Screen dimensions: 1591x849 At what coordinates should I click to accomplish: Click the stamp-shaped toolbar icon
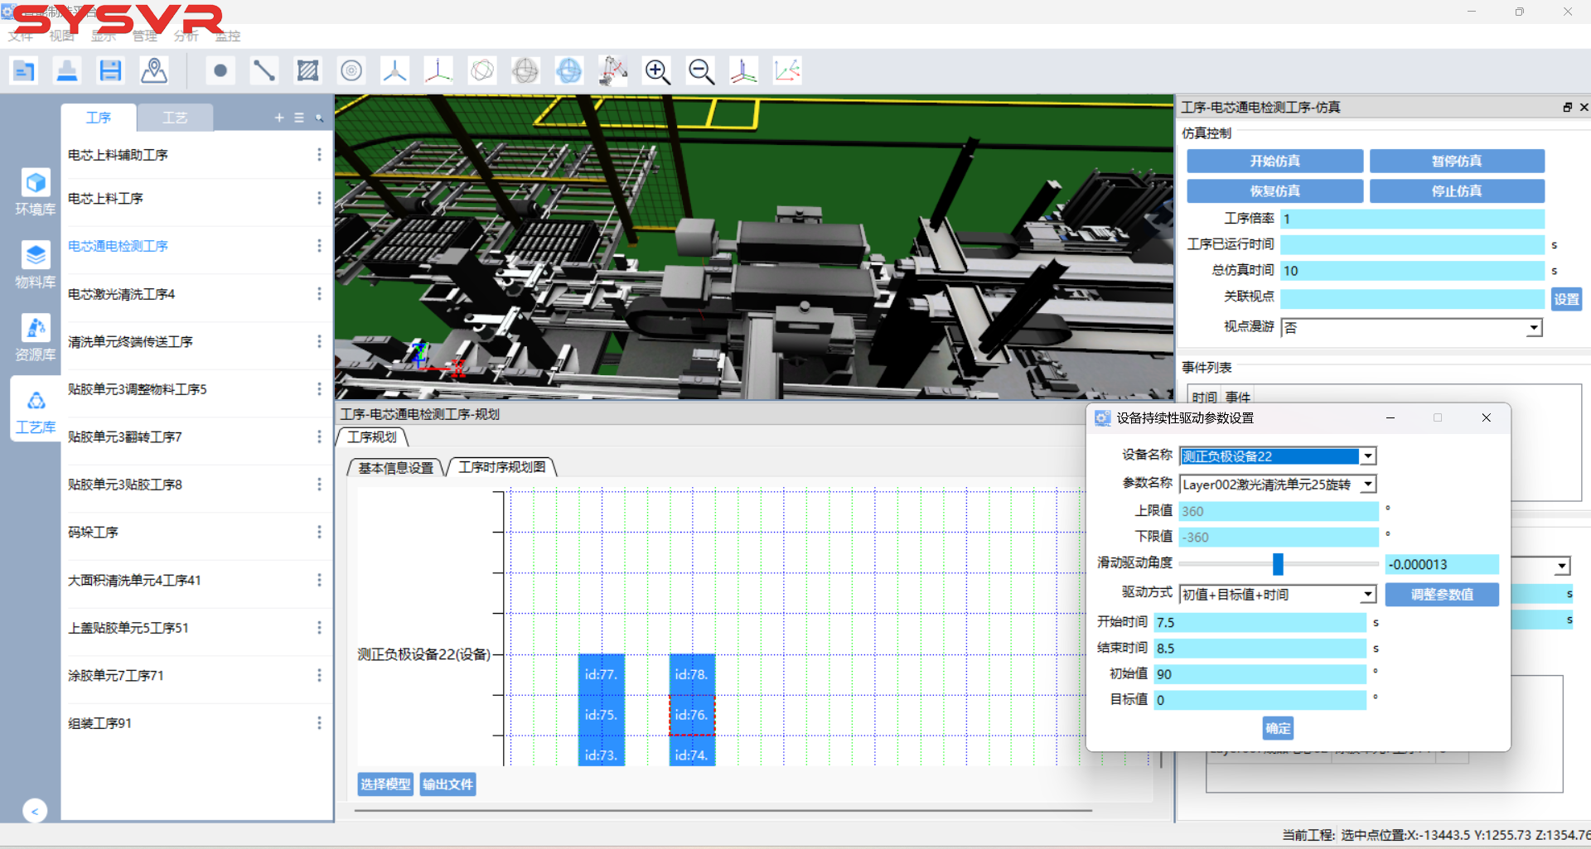tap(67, 71)
